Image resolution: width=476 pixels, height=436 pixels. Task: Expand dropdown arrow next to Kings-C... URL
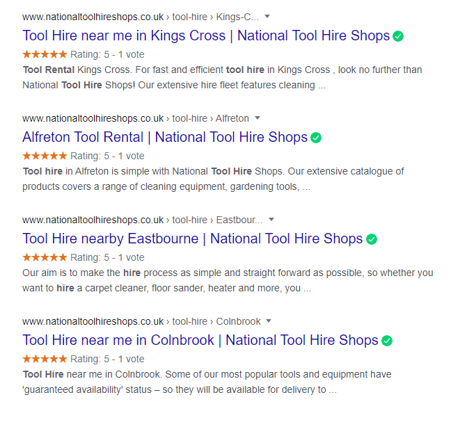(x=267, y=17)
